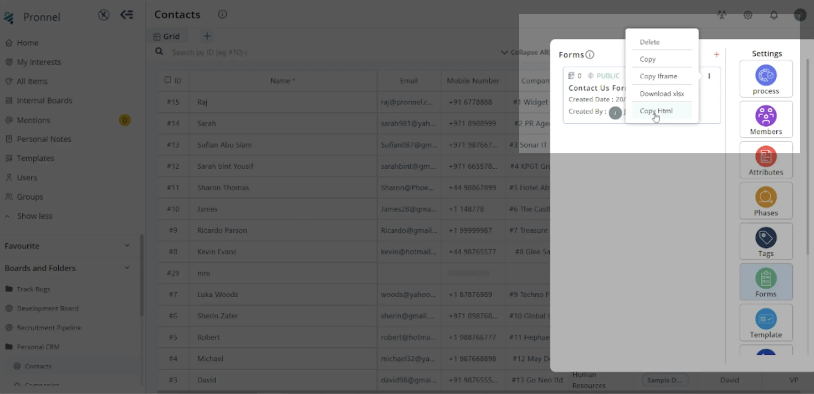The image size is (814, 394).
Task: Expand the Favourite section
Action: (127, 245)
